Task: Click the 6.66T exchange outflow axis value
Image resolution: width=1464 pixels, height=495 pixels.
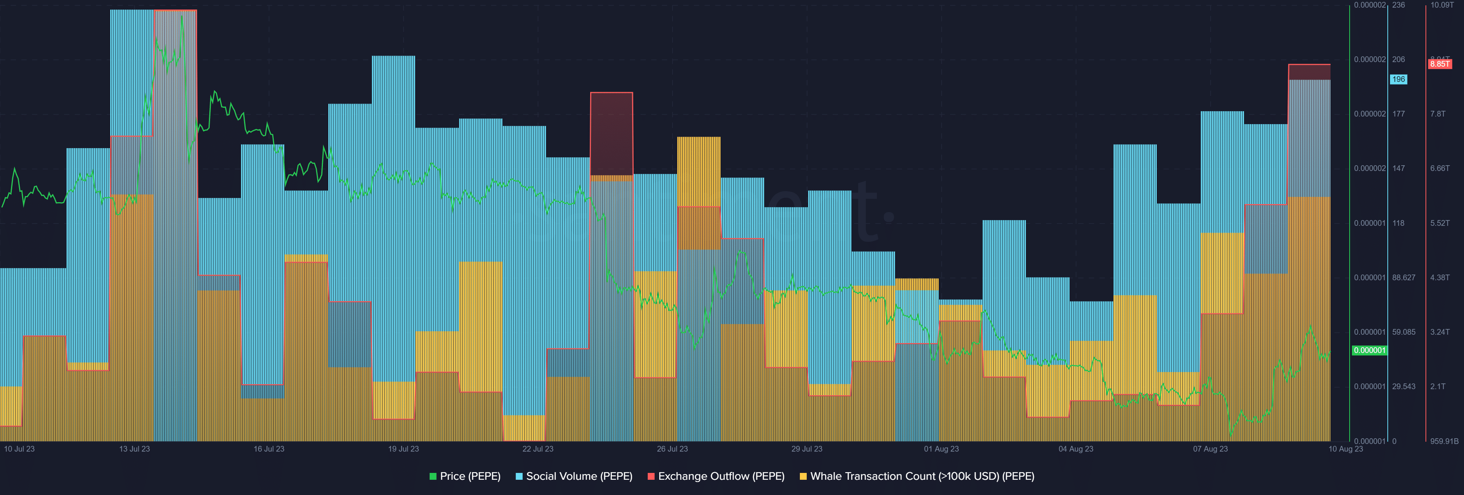Action: coord(1440,169)
